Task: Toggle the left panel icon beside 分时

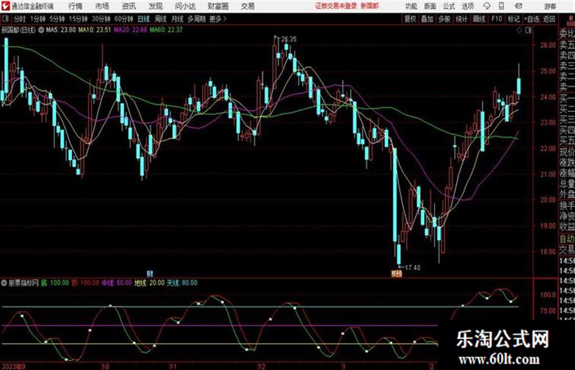Action: pyautogui.click(x=5, y=19)
